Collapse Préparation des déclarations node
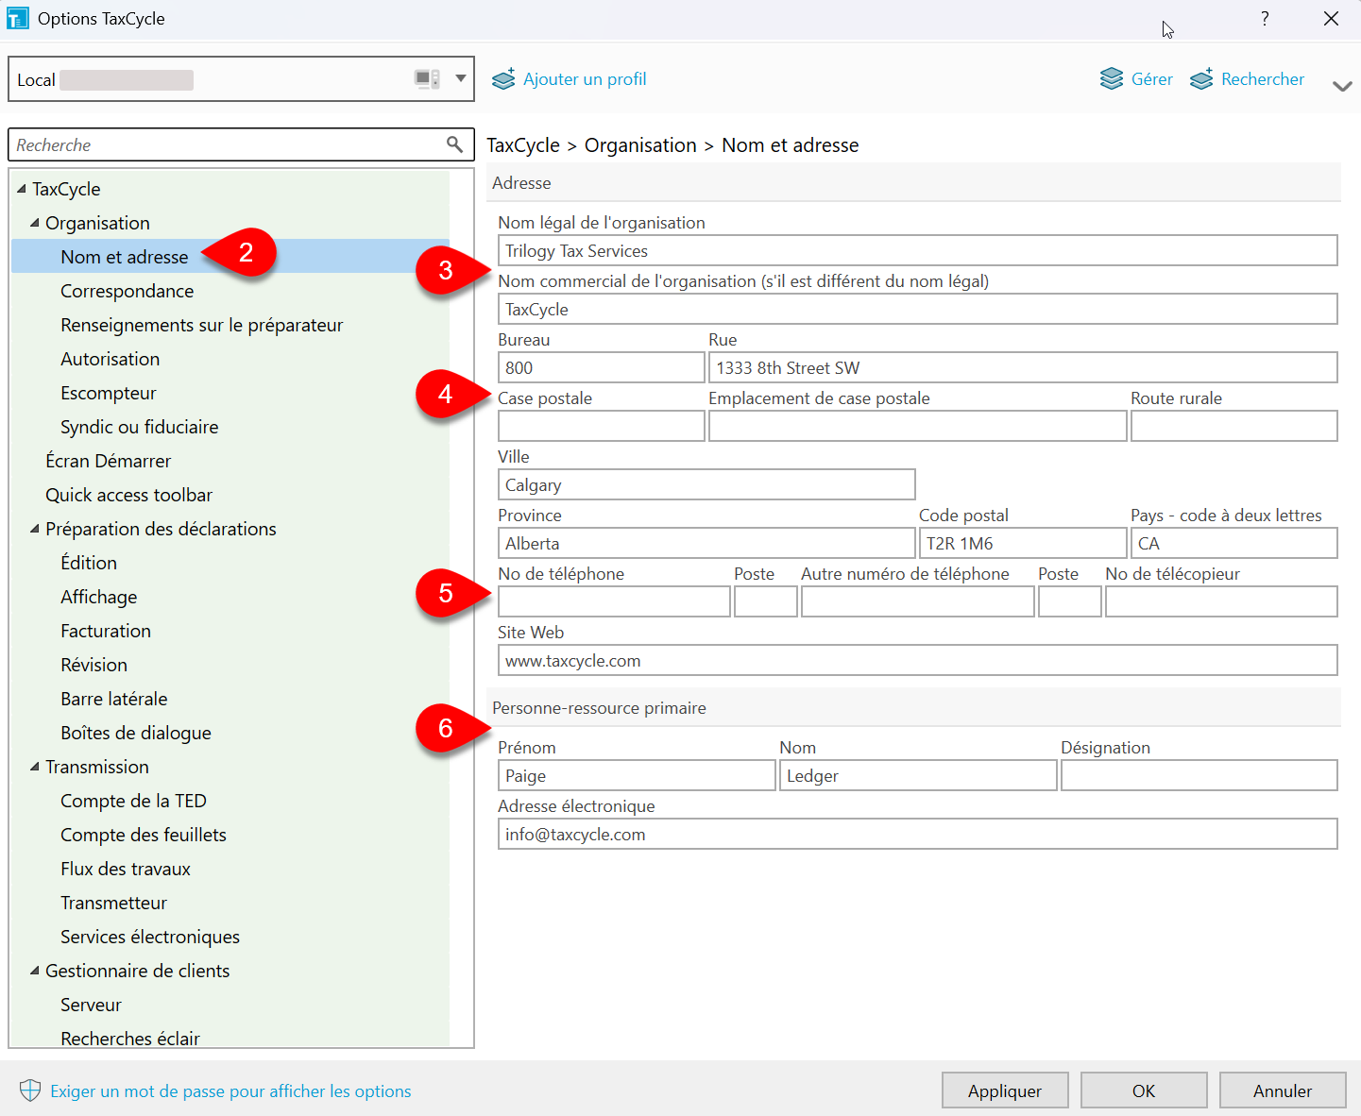The image size is (1361, 1116). 35,529
